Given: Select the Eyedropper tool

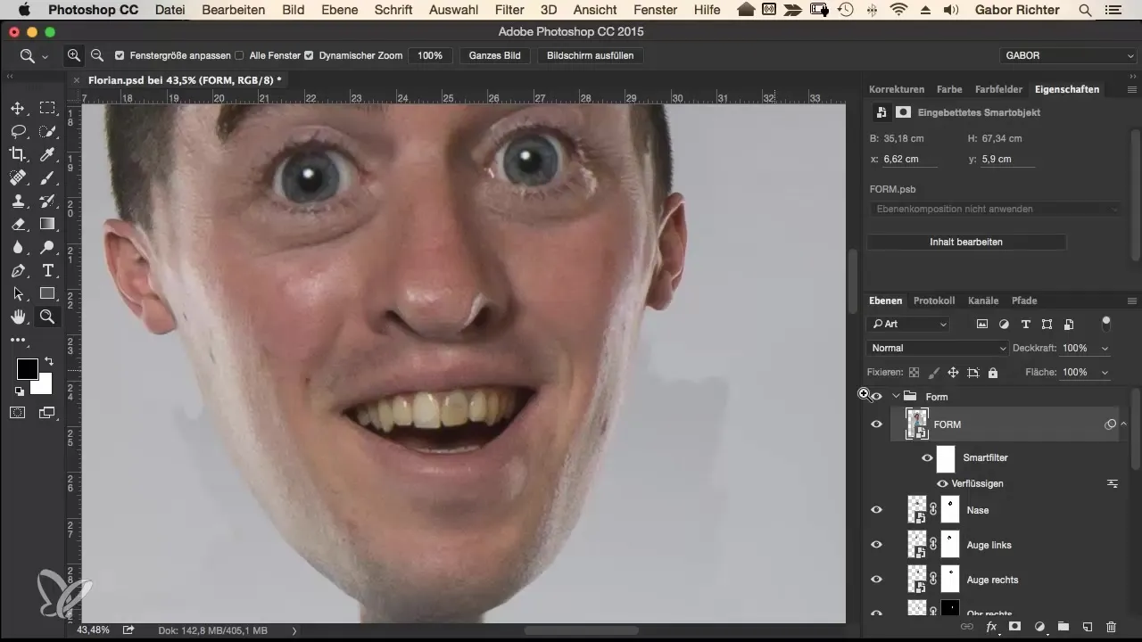Looking at the screenshot, I should pyautogui.click(x=47, y=154).
